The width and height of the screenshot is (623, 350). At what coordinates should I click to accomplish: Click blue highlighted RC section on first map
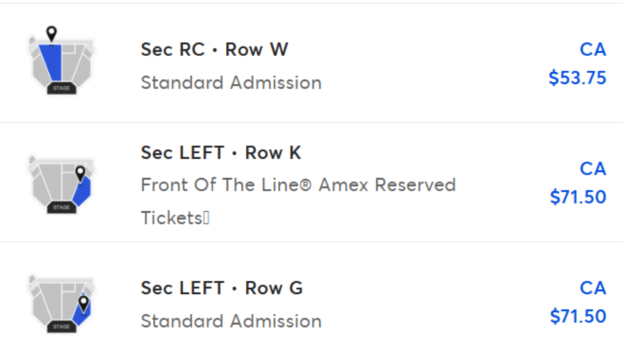click(x=52, y=62)
